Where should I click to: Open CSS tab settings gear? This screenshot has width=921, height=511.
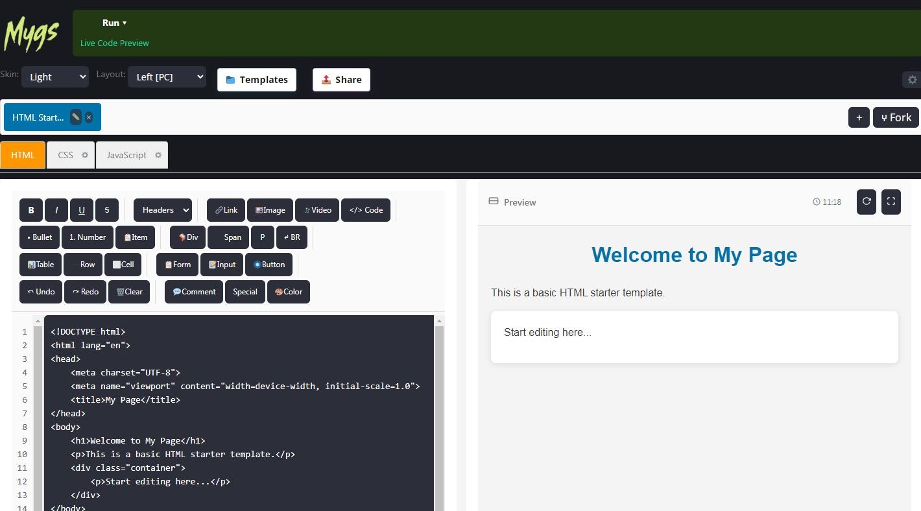click(x=84, y=155)
